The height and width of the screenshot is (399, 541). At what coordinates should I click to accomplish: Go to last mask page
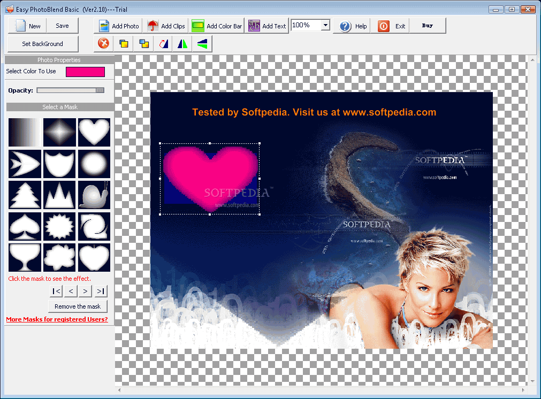coord(101,291)
